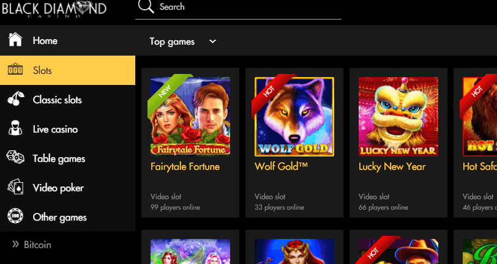Click the dice Table games icon

pyautogui.click(x=15, y=157)
